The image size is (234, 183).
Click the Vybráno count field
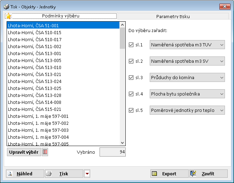[112, 152]
